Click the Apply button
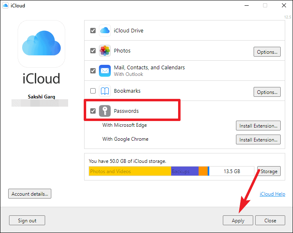Viewport: 293px width, 233px height. coord(238,220)
